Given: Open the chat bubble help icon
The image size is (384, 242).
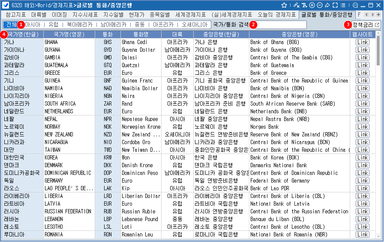Looking at the screenshot, I should 355,5.
